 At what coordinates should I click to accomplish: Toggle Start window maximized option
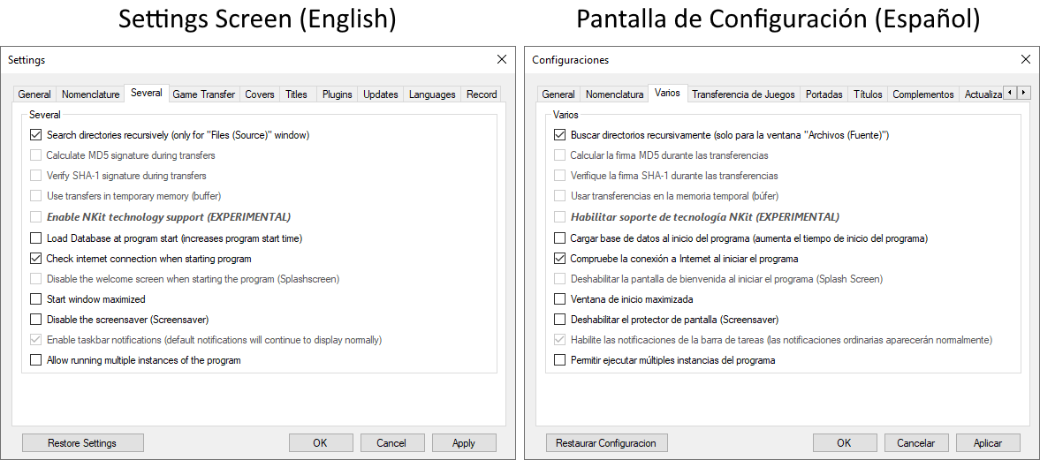36,299
